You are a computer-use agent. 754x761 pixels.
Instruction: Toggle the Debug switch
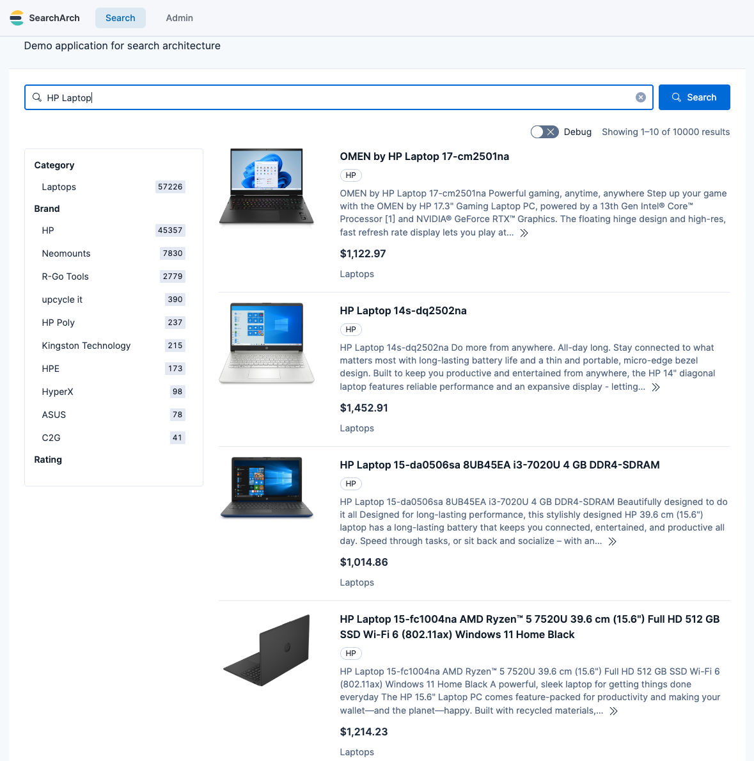coord(544,132)
